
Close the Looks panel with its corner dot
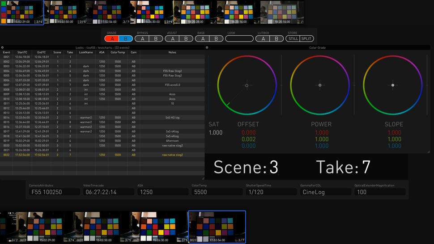2,47
